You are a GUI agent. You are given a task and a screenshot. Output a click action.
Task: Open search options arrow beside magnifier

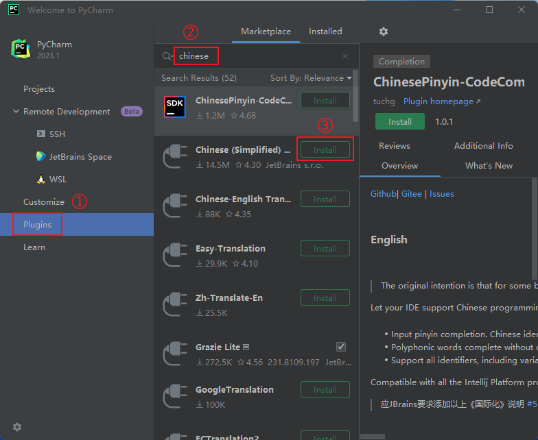(172, 58)
